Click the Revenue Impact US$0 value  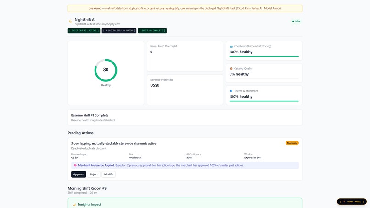(74, 157)
